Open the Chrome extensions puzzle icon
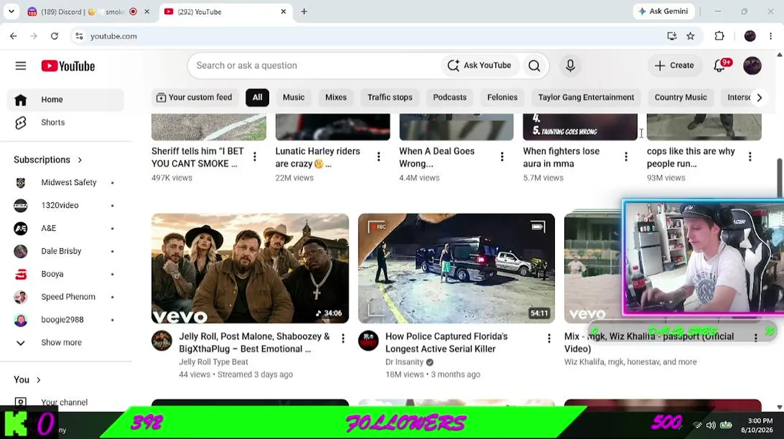784x439 pixels. click(719, 36)
